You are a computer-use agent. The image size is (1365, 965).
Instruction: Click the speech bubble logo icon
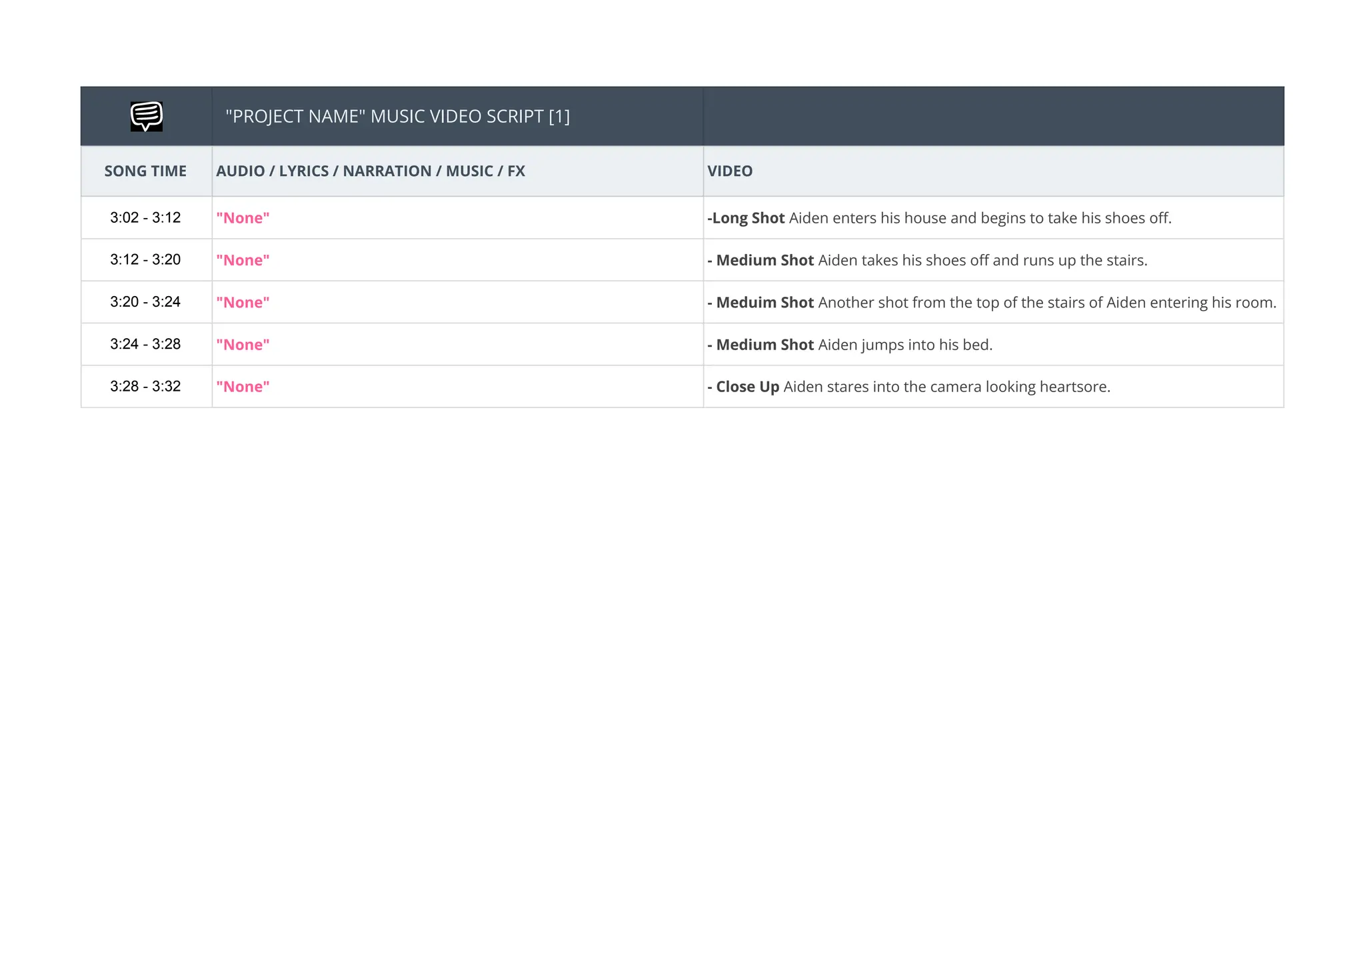click(146, 116)
